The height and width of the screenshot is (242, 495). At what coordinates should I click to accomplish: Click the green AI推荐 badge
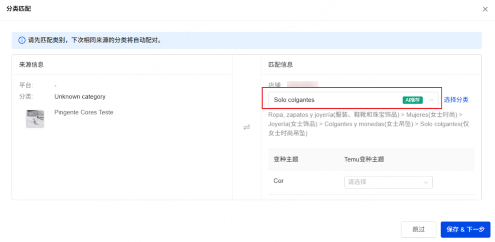[412, 100]
